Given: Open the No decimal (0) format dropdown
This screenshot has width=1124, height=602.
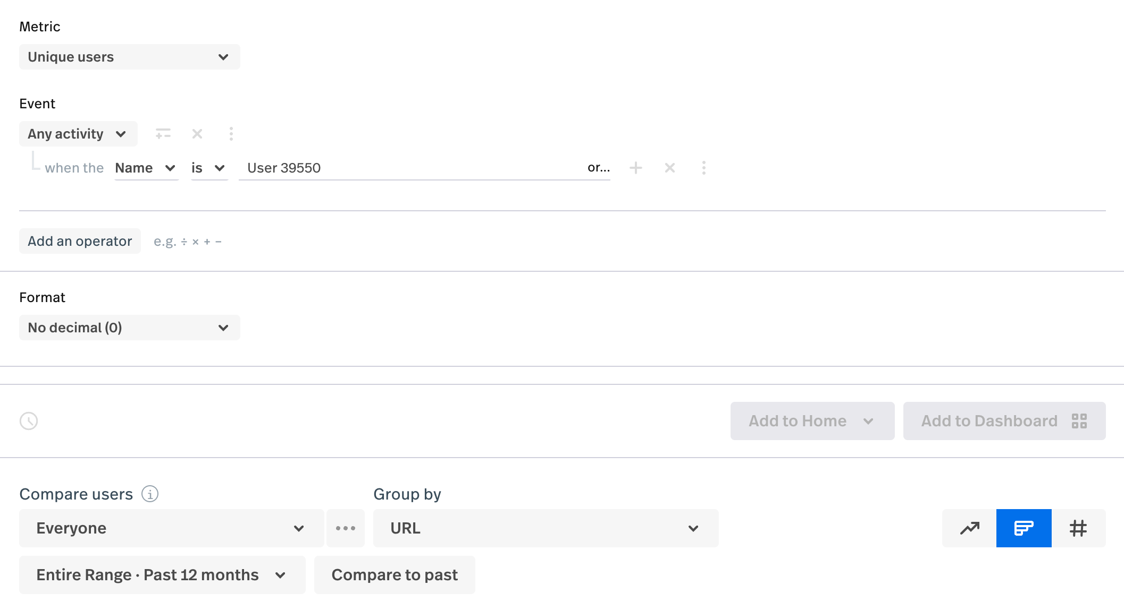Looking at the screenshot, I should point(129,328).
